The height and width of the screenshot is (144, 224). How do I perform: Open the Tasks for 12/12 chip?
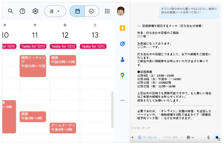click(x=63, y=46)
